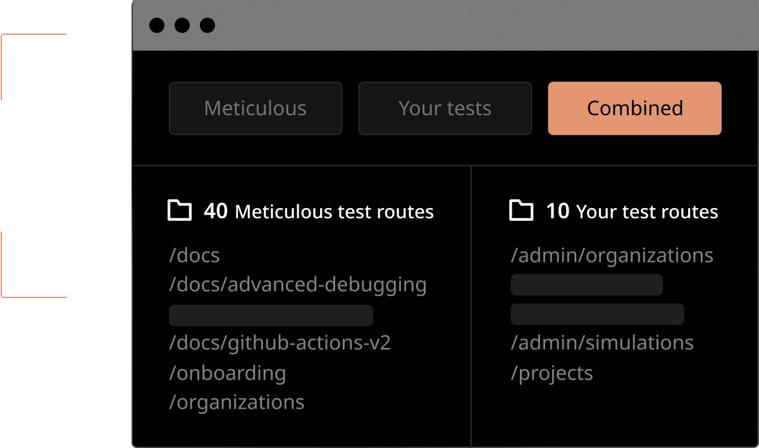Click the 10 Your test routes heading
Screen dimensions: 759x448
click(632, 211)
